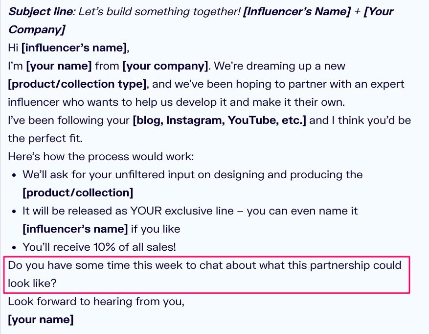Viewport: 429px width, 334px height.
Task: Click "You'll receive 10% of all sales!" bullet
Action: click(x=99, y=247)
